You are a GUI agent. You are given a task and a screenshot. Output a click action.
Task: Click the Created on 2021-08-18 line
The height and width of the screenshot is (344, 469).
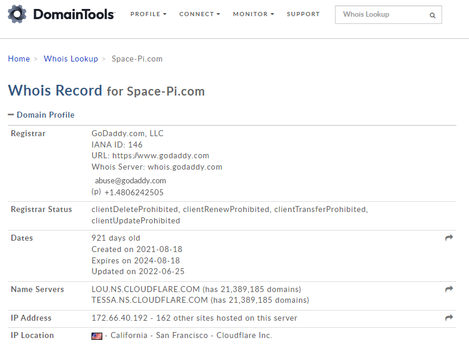pos(136,250)
